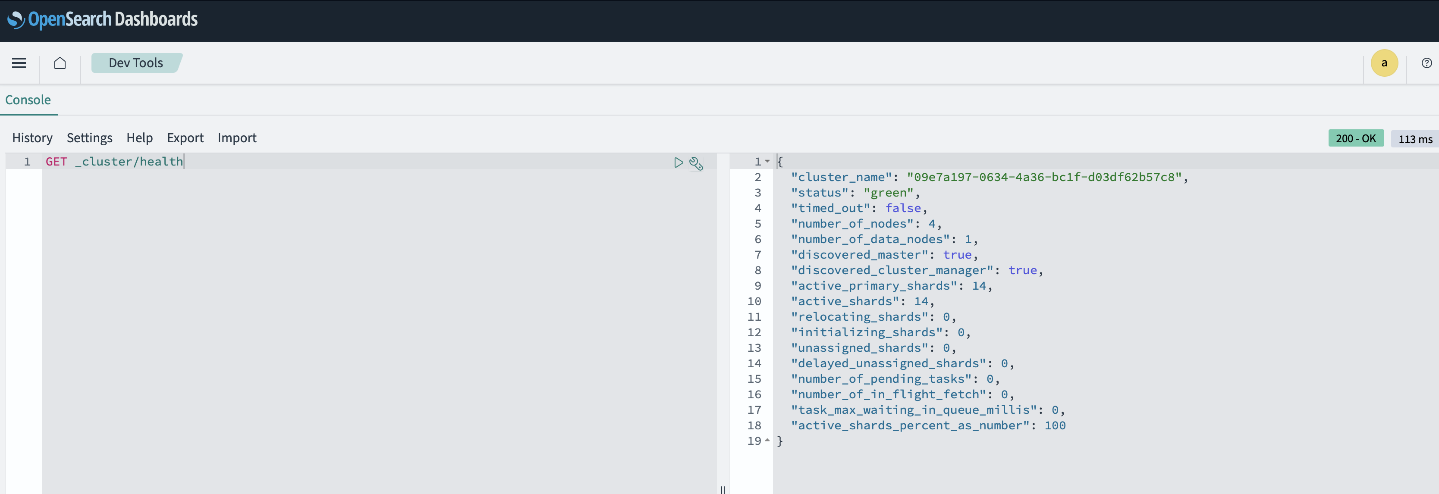Click the user avatar labeled 'a'
Screen dimensions: 1439x494
pyautogui.click(x=1384, y=63)
